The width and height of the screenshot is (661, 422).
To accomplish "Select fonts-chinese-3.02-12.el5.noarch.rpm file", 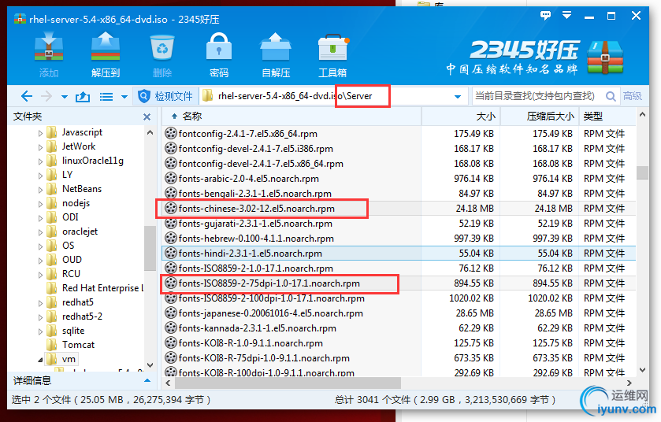I will pyautogui.click(x=256, y=209).
